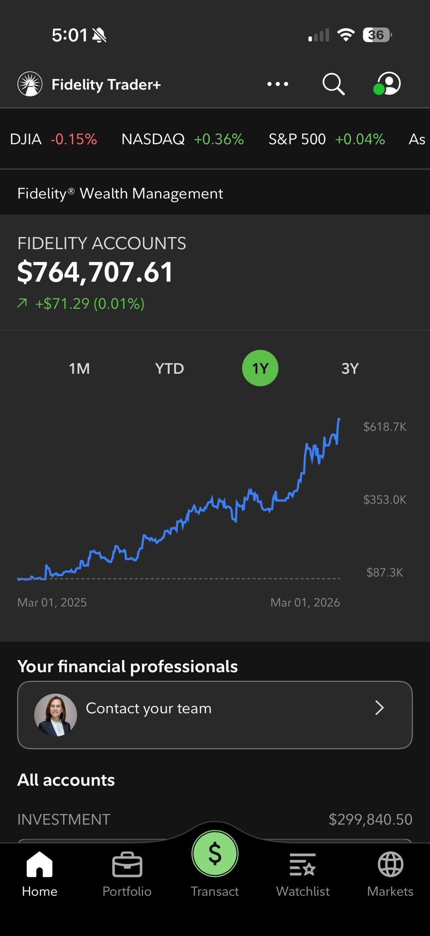430x936 pixels.
Task: Open the Portfolio briefcase tab
Action: pos(127,874)
